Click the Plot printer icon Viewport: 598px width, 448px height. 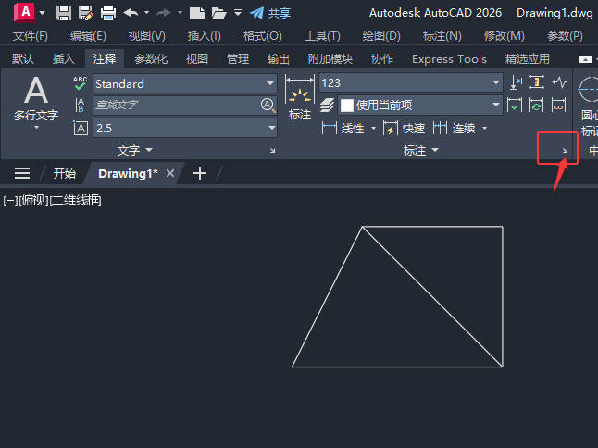click(x=108, y=13)
